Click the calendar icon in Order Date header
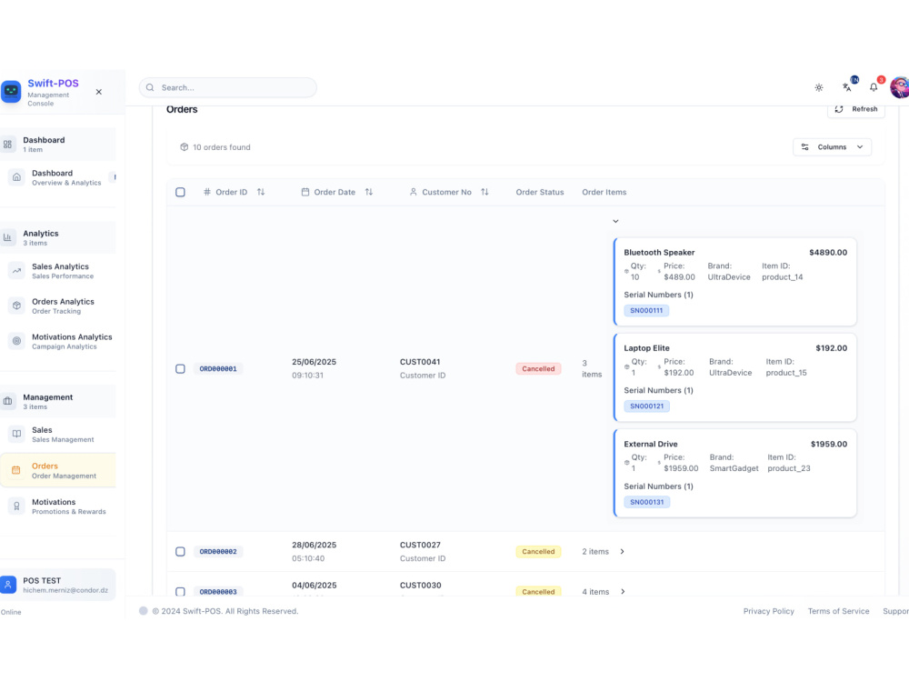The image size is (909, 682). coord(305,192)
